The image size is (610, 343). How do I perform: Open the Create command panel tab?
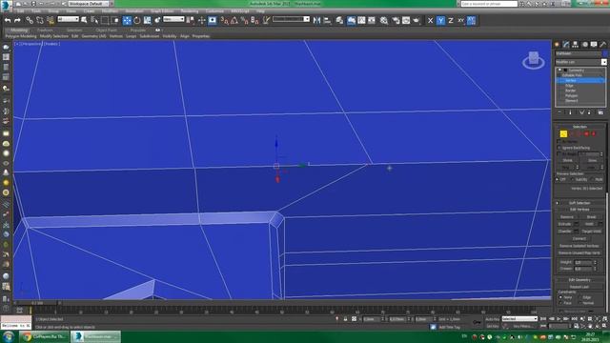(x=557, y=45)
